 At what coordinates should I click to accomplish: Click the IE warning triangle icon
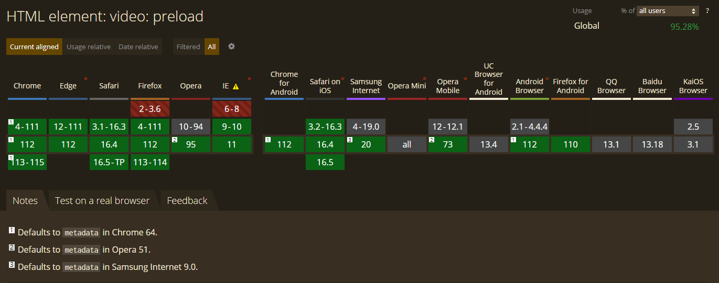pyautogui.click(x=235, y=86)
